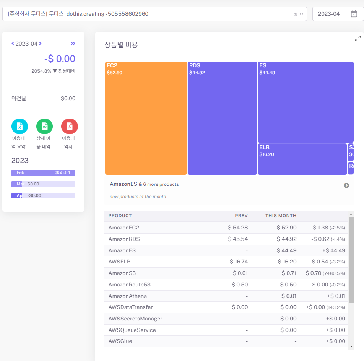Select the AmazonES product row
The width and height of the screenshot is (364, 361).
226,250
